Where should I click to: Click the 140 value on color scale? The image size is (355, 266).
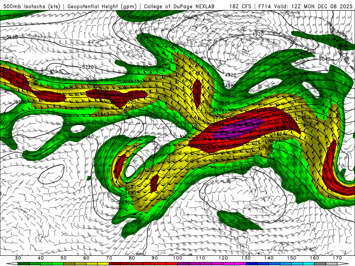[x=269, y=258]
